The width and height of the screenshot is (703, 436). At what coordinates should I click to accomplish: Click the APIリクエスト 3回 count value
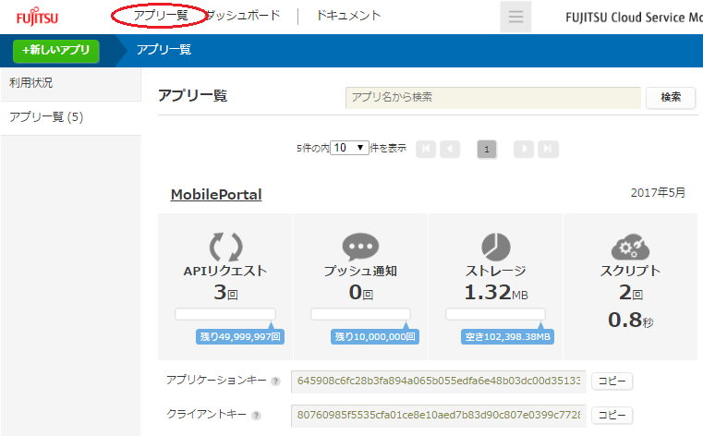point(225,293)
